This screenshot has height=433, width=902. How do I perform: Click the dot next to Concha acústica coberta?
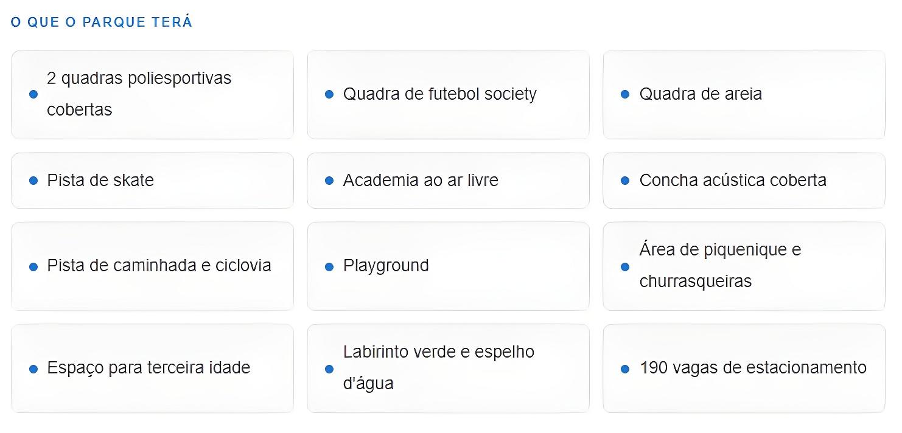point(625,181)
